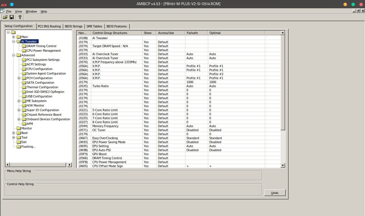Click the ROM document icon beside File menu
Screen dimensions: 365x216
[3, 11]
